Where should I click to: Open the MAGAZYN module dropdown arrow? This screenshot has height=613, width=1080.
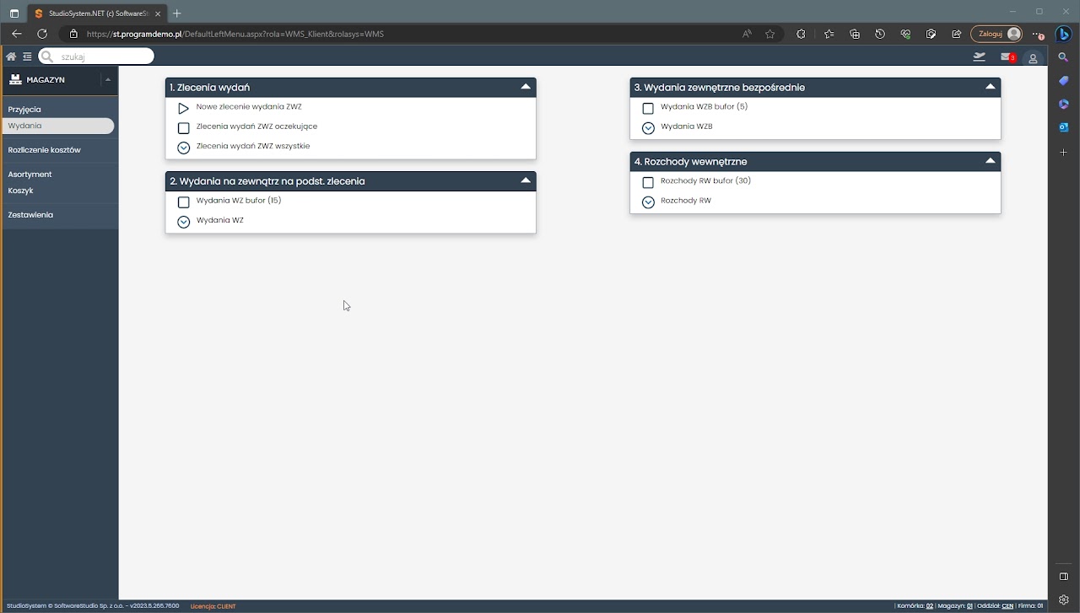click(x=108, y=79)
